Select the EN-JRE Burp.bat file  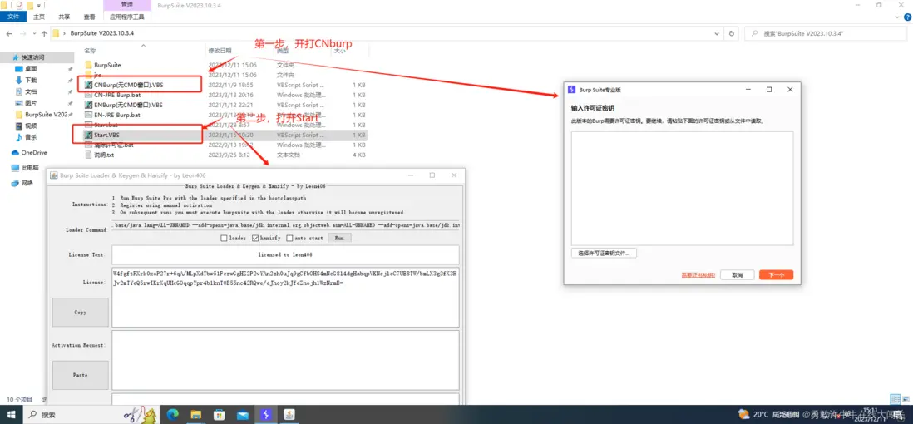point(118,115)
